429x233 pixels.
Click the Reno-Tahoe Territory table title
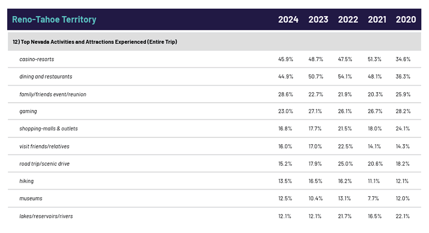point(54,19)
